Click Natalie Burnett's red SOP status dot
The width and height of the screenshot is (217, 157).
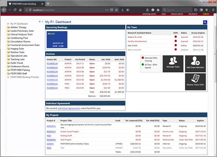175,37
